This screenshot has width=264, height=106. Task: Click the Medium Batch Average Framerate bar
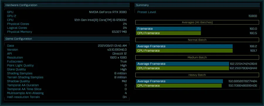(x=182, y=64)
